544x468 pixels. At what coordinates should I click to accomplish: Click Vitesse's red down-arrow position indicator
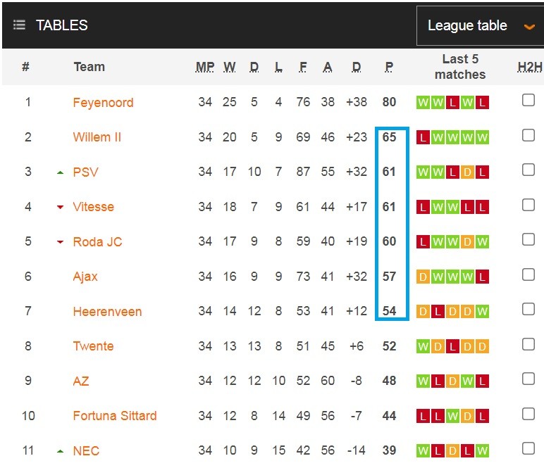60,207
